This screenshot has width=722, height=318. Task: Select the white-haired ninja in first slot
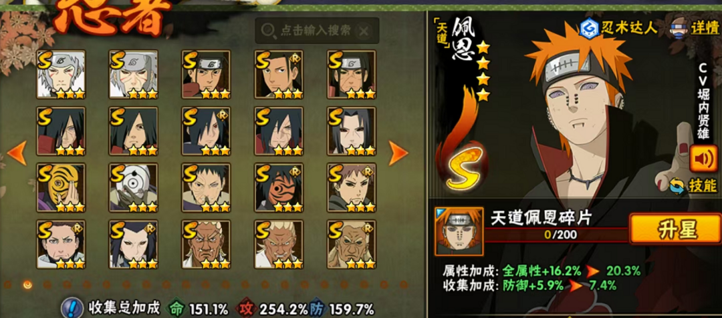(x=61, y=75)
